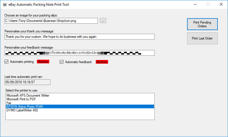Click the last automatic print time field
The height and width of the screenshot is (137, 228).
point(27,82)
